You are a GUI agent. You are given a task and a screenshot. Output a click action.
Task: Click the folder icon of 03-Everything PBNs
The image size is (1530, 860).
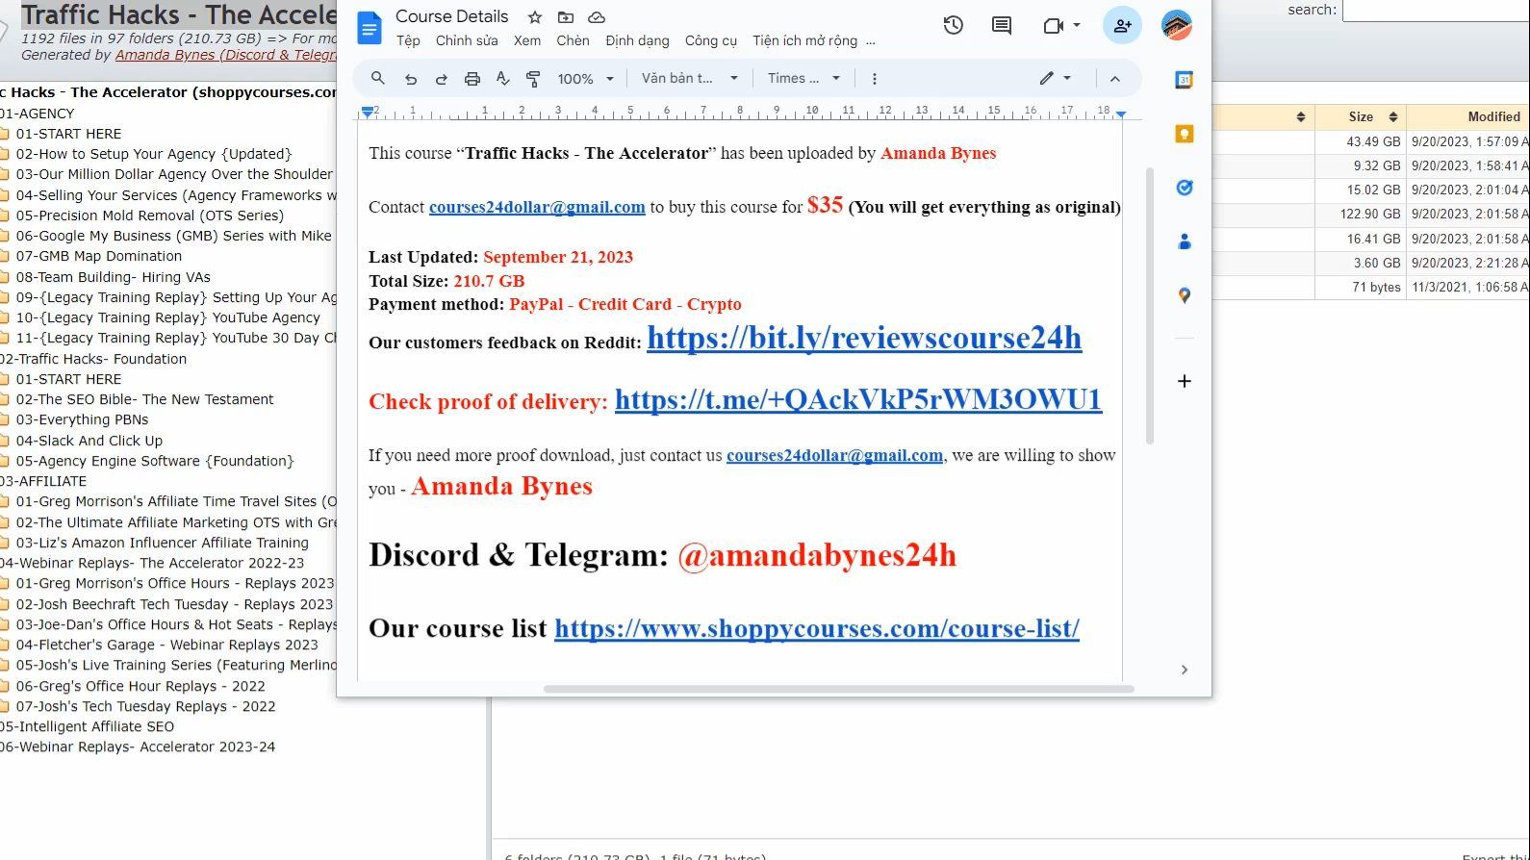(5, 420)
